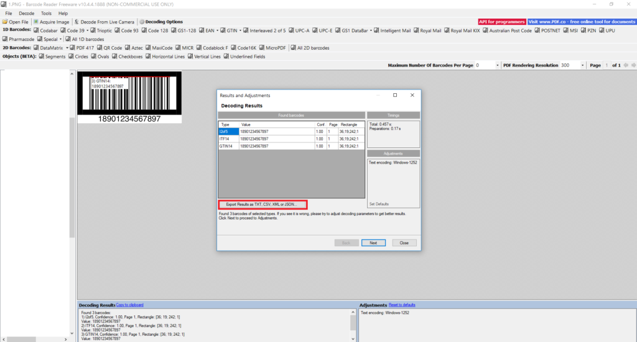Select Pharmacode barcode icon
Viewport: 637px width, 342px height.
(x=5, y=39)
